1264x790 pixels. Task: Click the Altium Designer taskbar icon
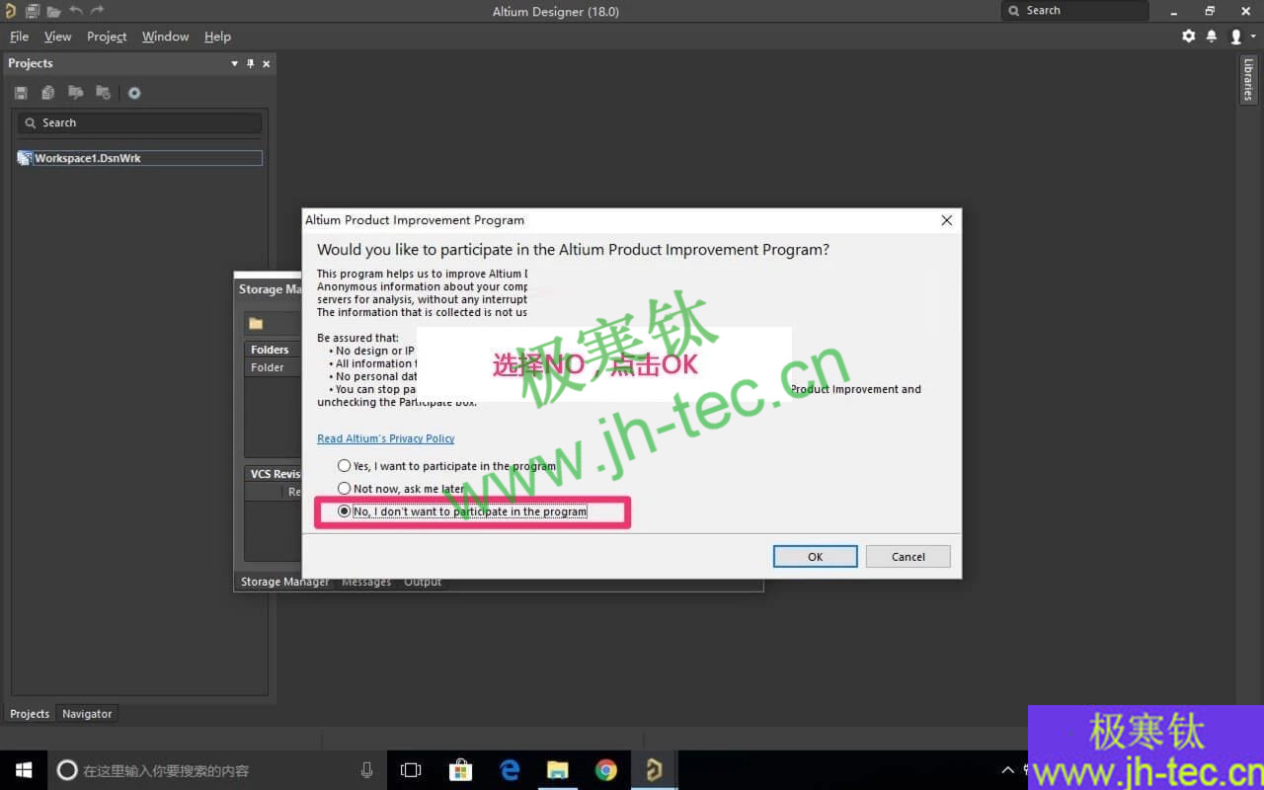(654, 770)
